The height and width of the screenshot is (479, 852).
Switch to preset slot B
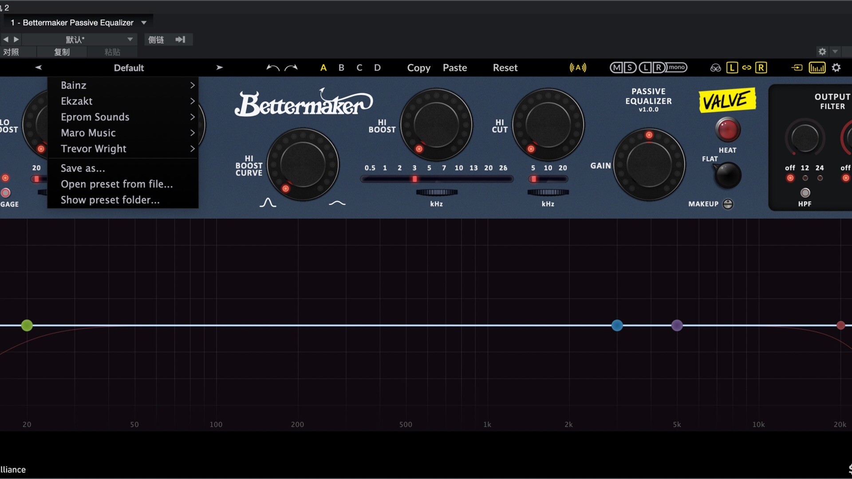click(x=341, y=68)
